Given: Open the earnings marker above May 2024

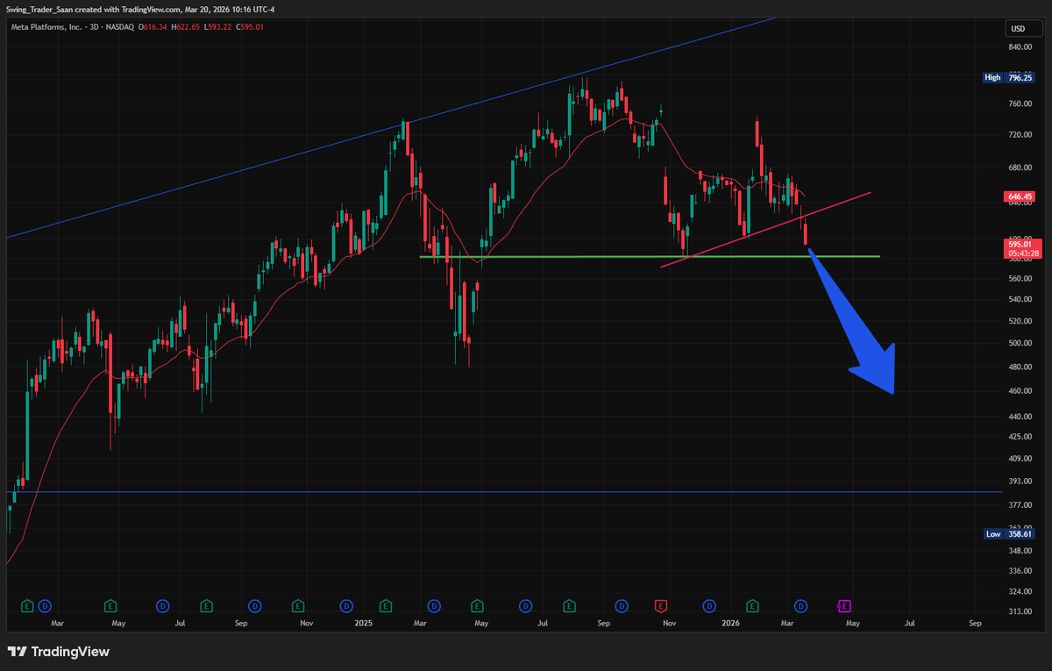Looking at the screenshot, I should (110, 605).
